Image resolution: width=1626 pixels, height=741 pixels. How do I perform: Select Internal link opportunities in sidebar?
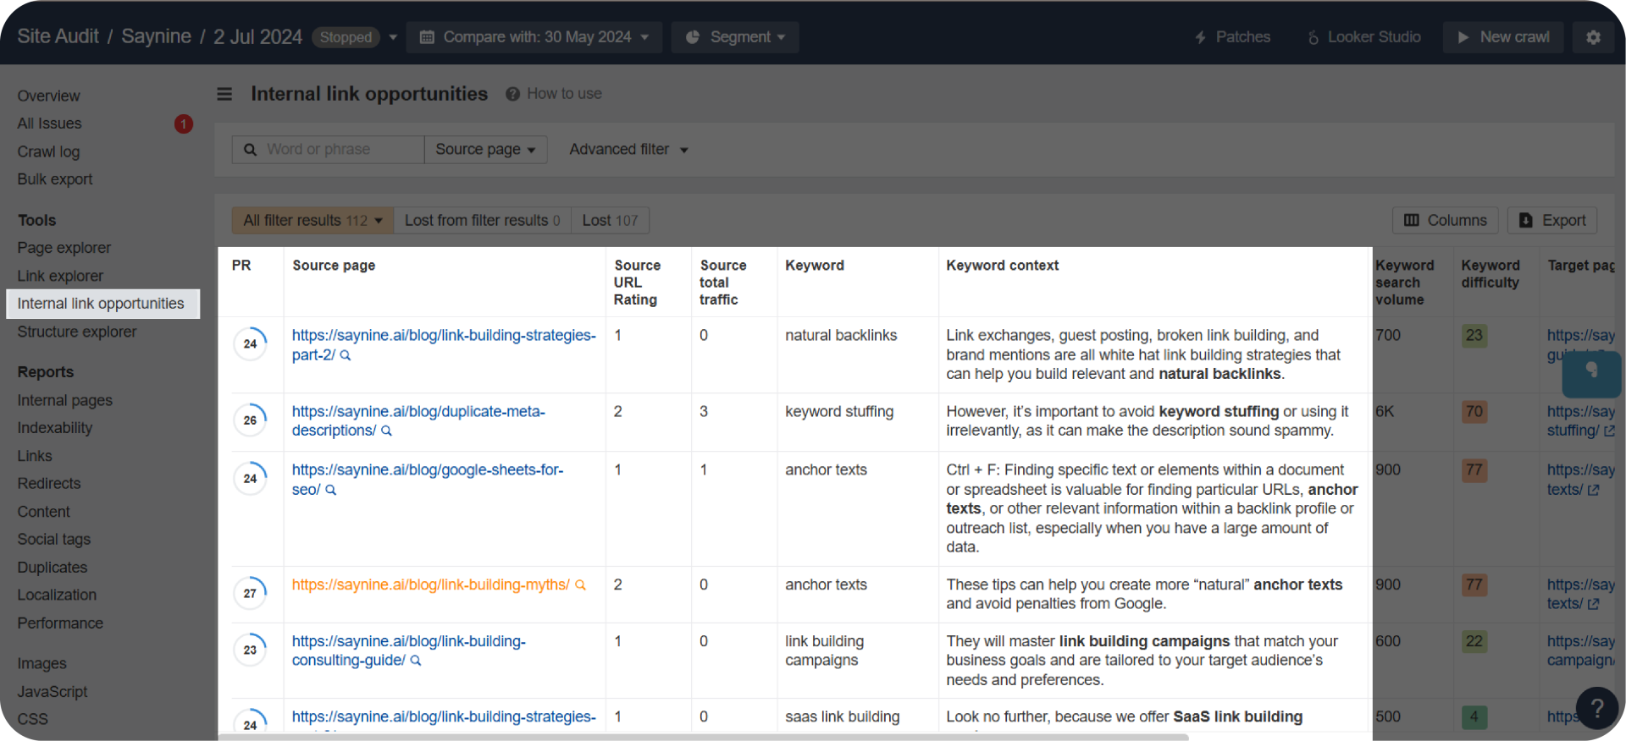click(x=102, y=304)
